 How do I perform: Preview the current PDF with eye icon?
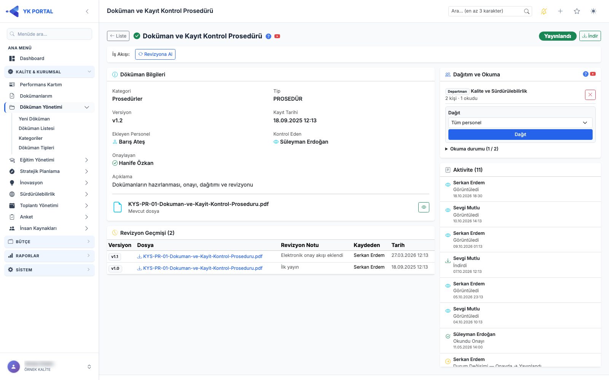point(424,207)
